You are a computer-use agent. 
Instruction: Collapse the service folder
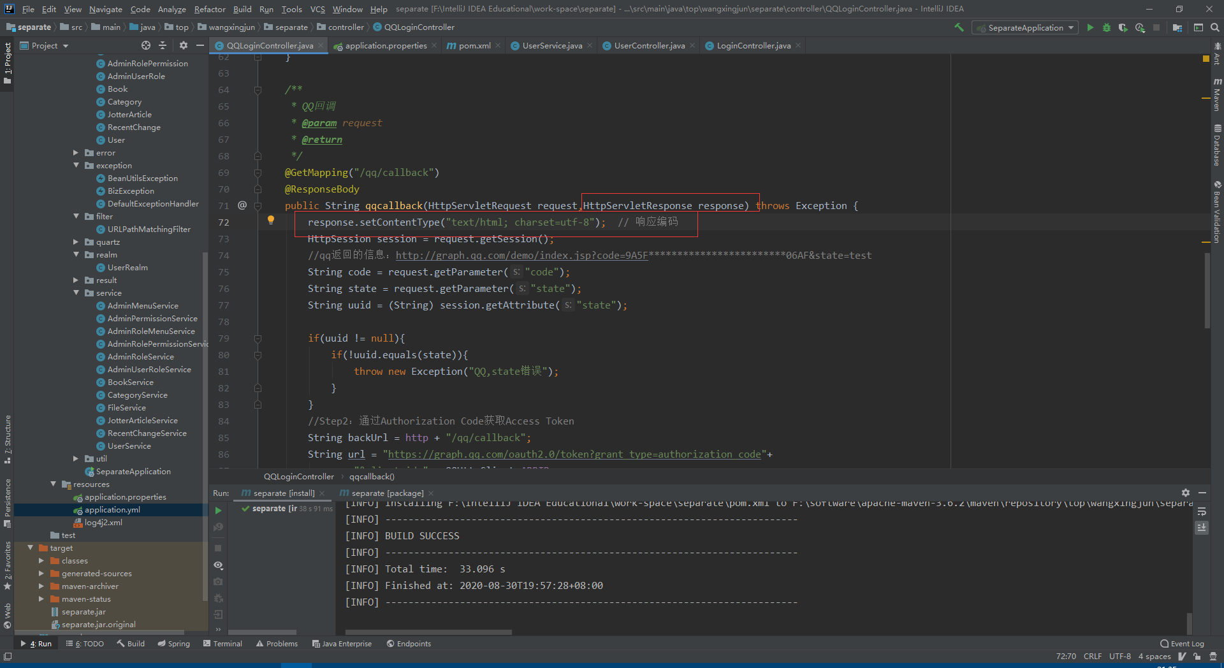tap(76, 293)
